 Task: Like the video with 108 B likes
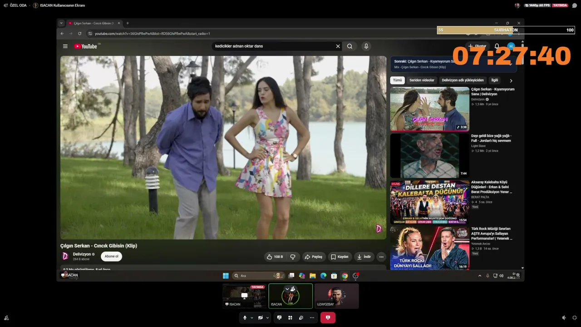coord(275,257)
